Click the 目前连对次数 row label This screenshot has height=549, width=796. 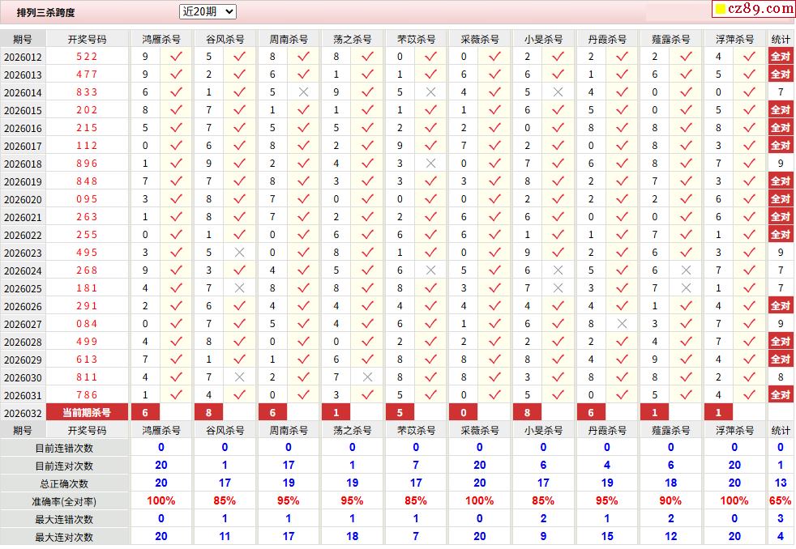[x=64, y=466]
